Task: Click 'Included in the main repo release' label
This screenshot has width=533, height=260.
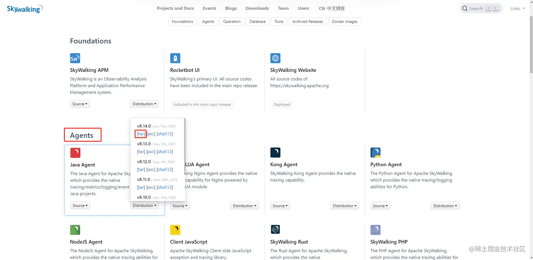Action: pyautogui.click(x=202, y=104)
